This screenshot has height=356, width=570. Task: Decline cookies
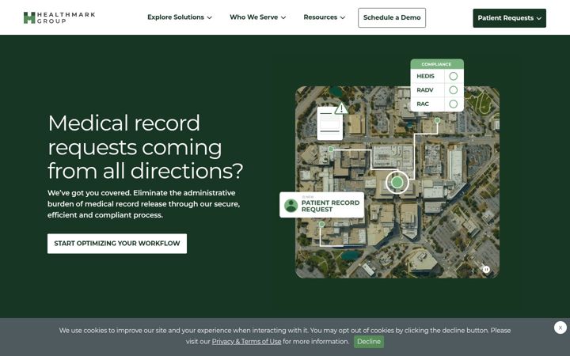click(x=369, y=342)
